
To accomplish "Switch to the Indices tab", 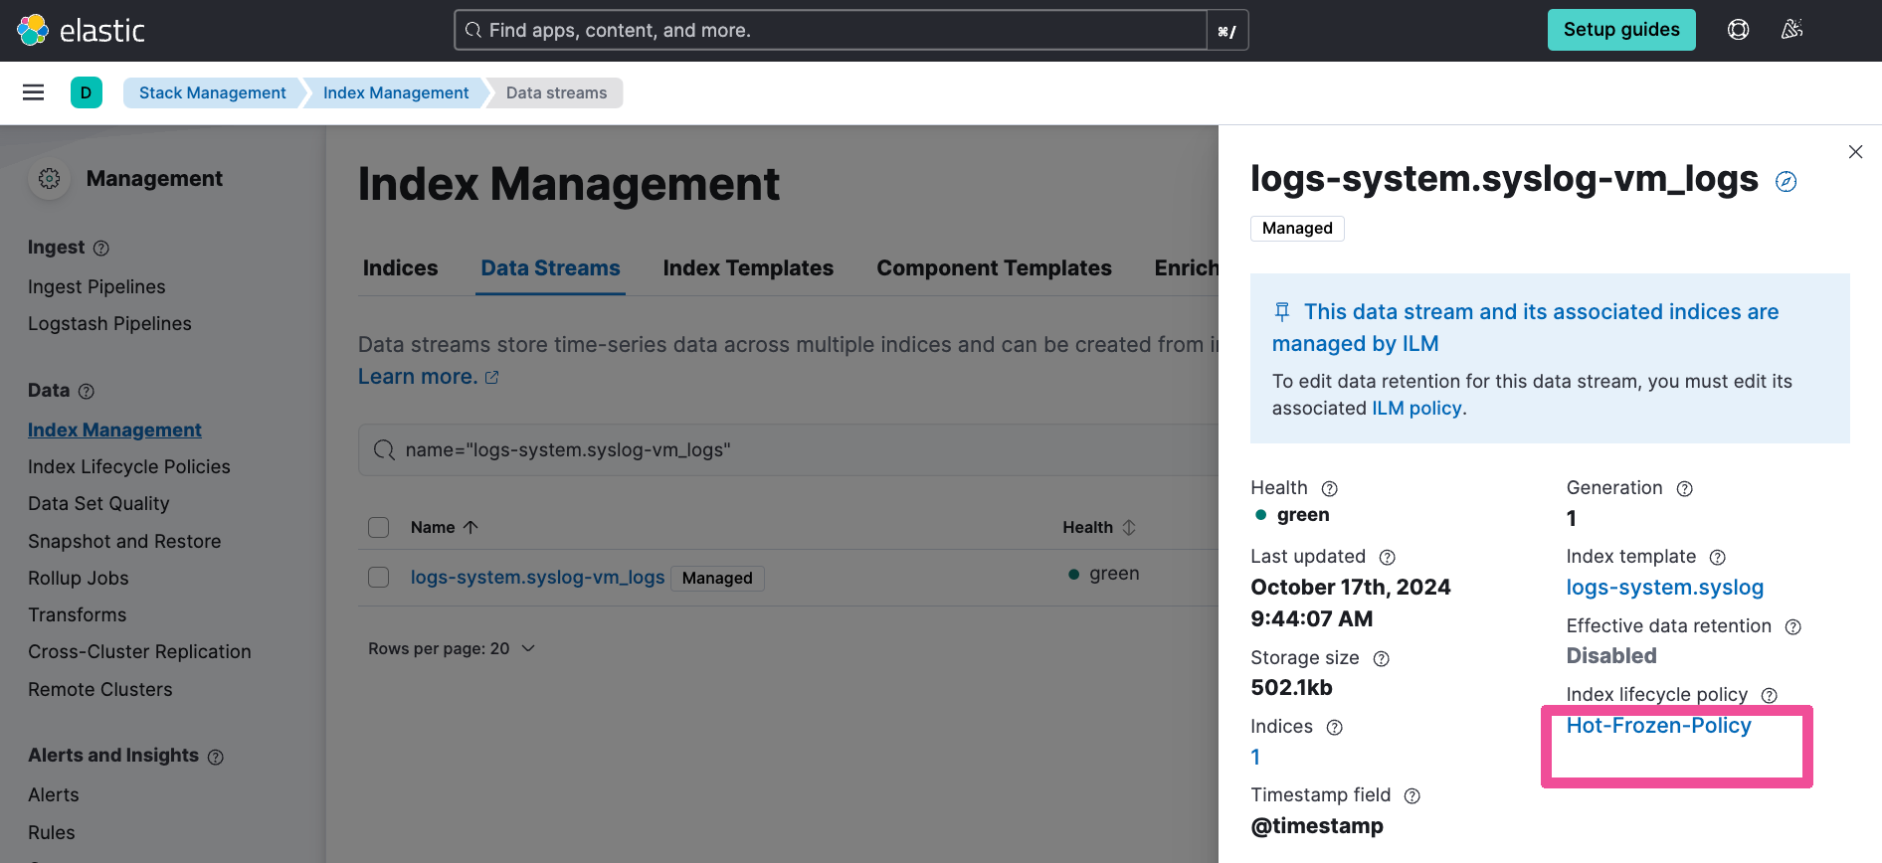I will (x=400, y=268).
